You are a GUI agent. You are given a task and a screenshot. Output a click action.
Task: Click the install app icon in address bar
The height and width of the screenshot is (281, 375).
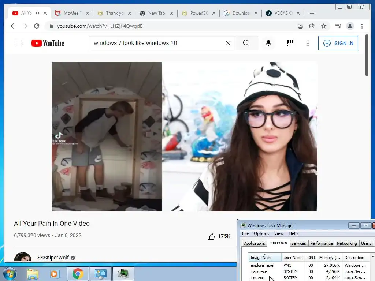300,26
